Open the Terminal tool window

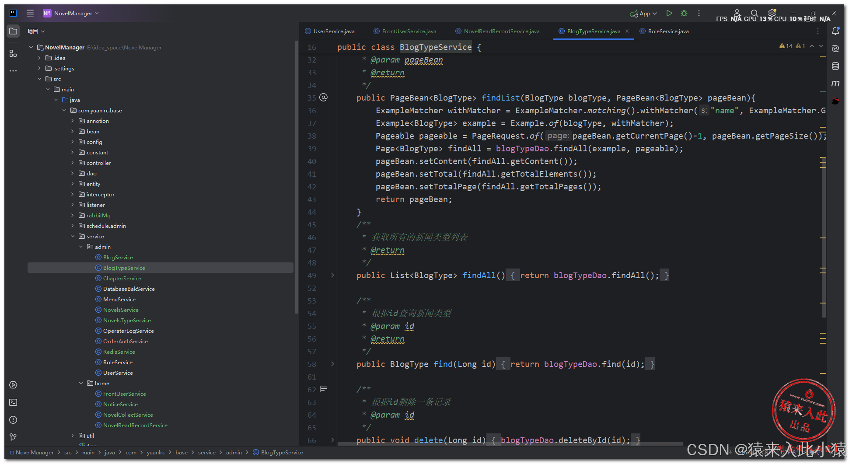13,402
